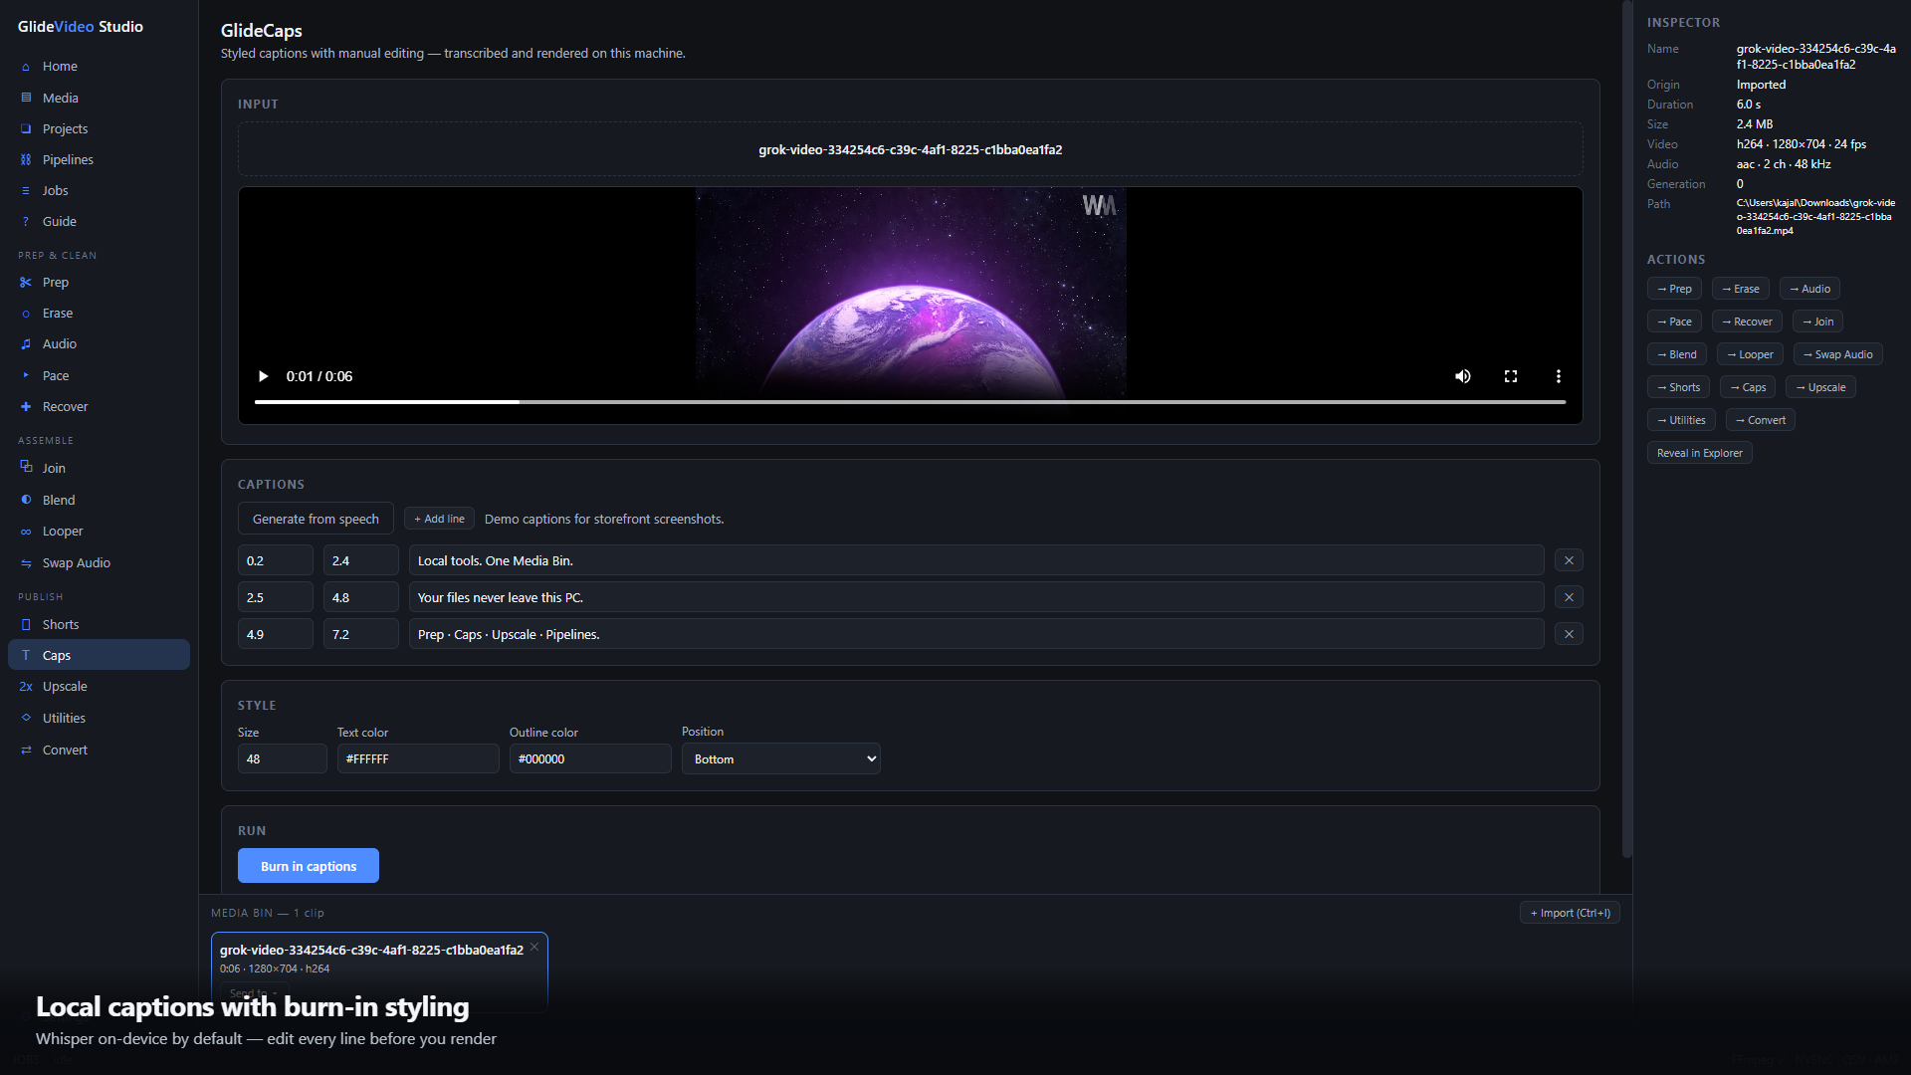Mute the video player volume
1911x1075 pixels.
(1462, 376)
